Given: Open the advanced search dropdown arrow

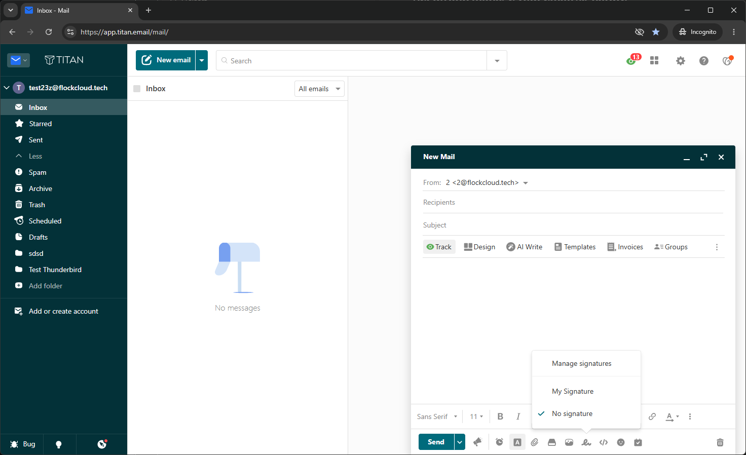Looking at the screenshot, I should 497,61.
